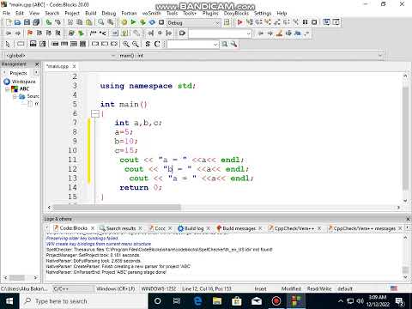Open File Explorer from the taskbar
412x309 pixels.
pyautogui.click(x=217, y=301)
